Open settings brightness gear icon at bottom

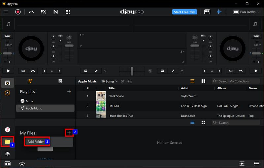click(x=22, y=163)
